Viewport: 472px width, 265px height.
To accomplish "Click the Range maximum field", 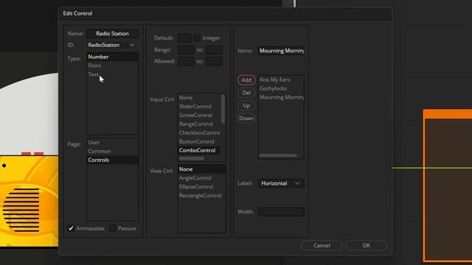I will (x=214, y=50).
